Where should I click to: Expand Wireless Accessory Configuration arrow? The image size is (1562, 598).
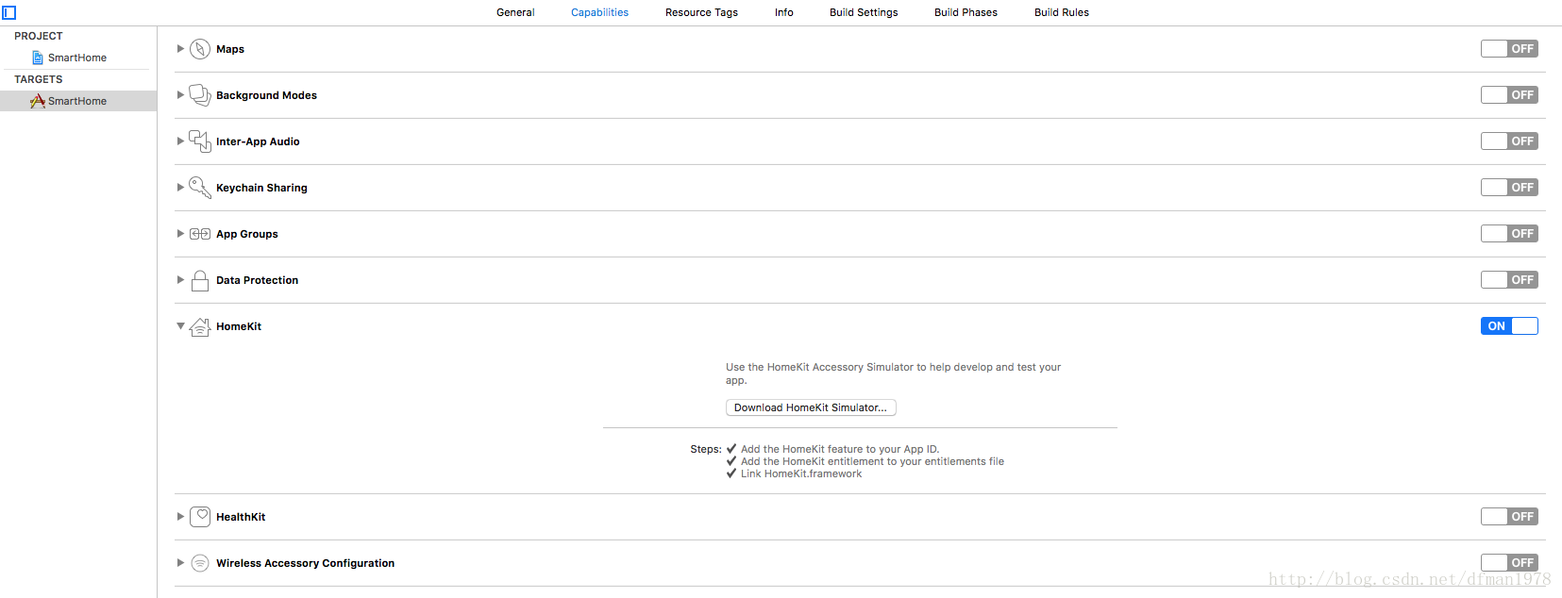tap(180, 563)
